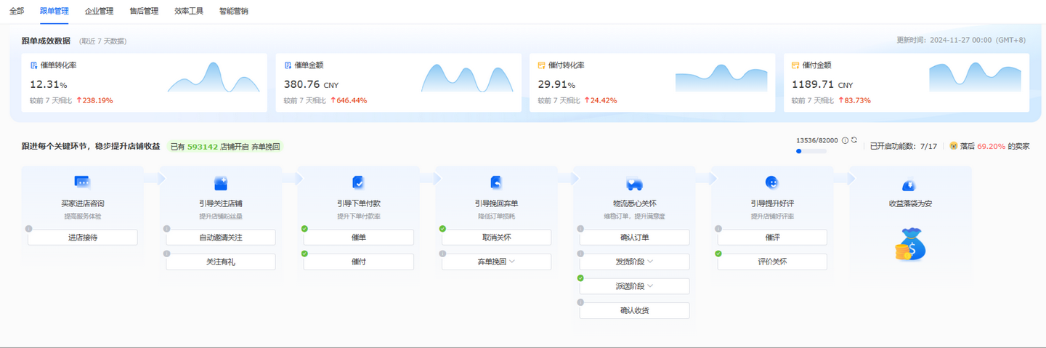Click the gray status dot on 关注有礼

click(x=167, y=254)
